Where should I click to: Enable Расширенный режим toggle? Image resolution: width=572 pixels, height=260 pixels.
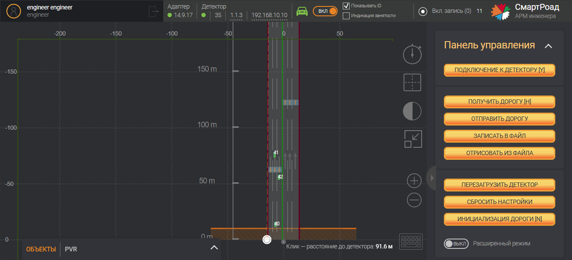(456, 243)
